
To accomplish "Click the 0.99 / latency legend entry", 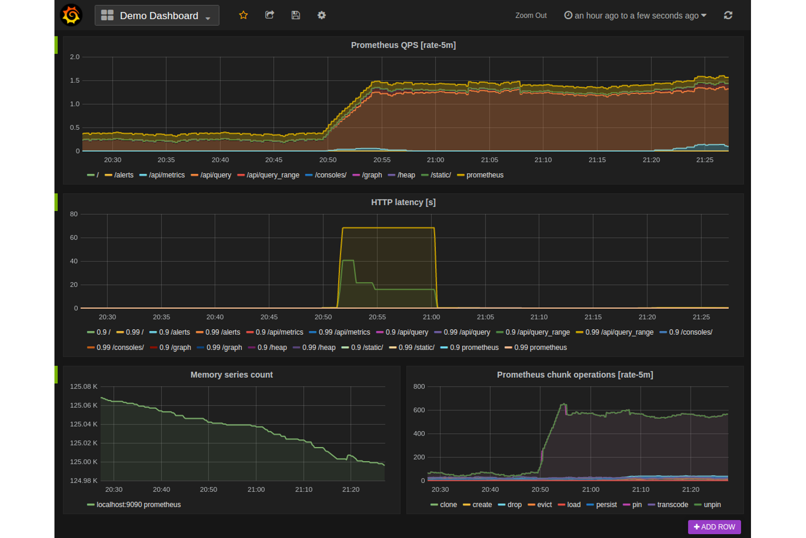I will pyautogui.click(x=135, y=332).
